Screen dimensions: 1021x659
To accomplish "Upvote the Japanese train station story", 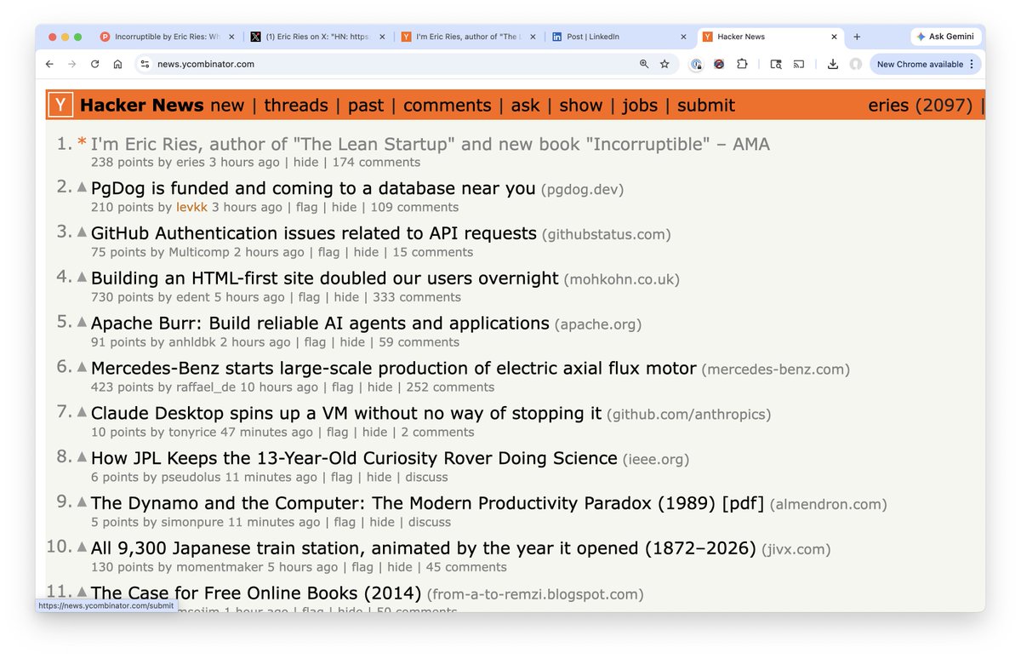I will point(83,547).
